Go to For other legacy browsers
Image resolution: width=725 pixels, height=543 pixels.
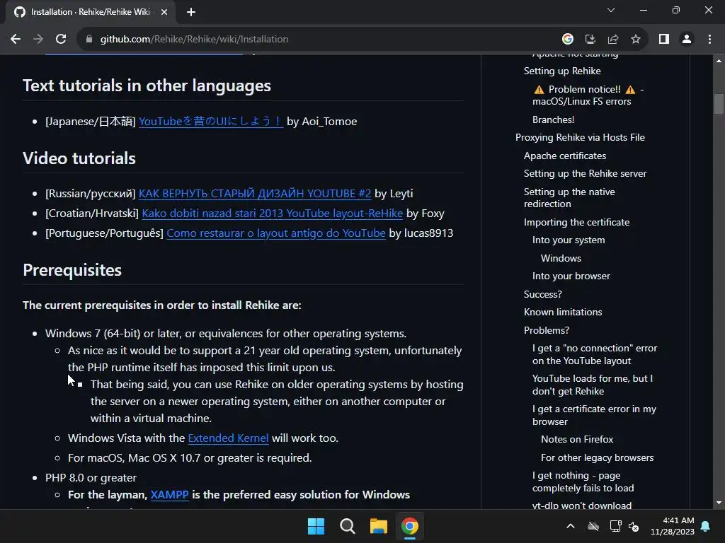[598, 458]
